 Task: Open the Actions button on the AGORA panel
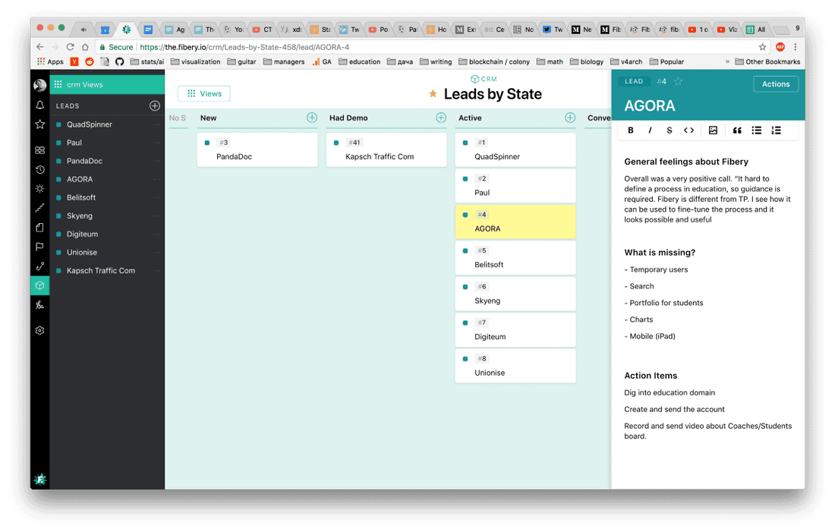click(x=776, y=83)
